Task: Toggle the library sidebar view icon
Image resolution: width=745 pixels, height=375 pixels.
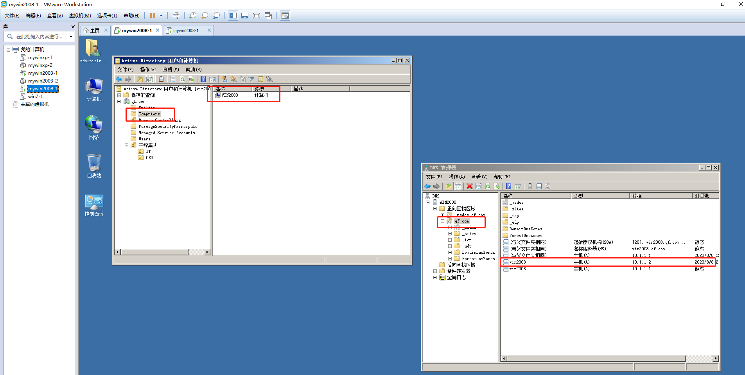Action: click(x=233, y=16)
